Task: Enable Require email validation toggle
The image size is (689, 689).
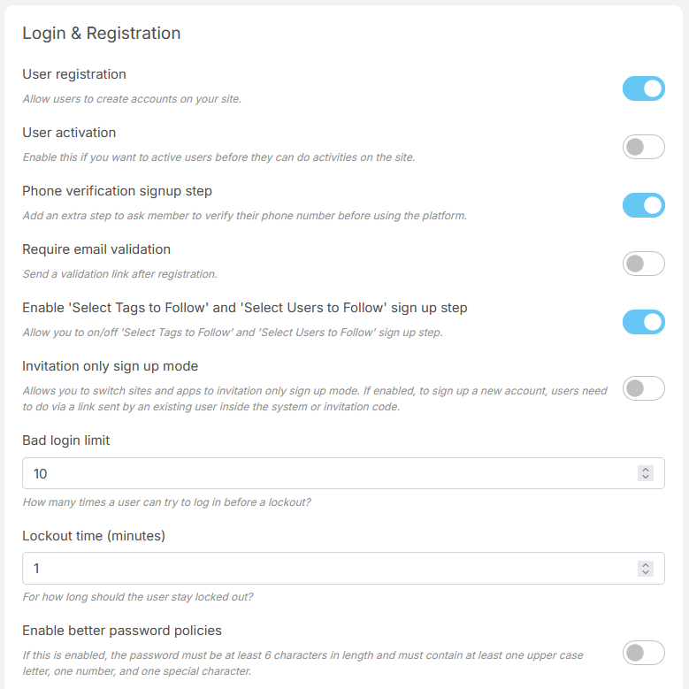Action: click(x=643, y=264)
